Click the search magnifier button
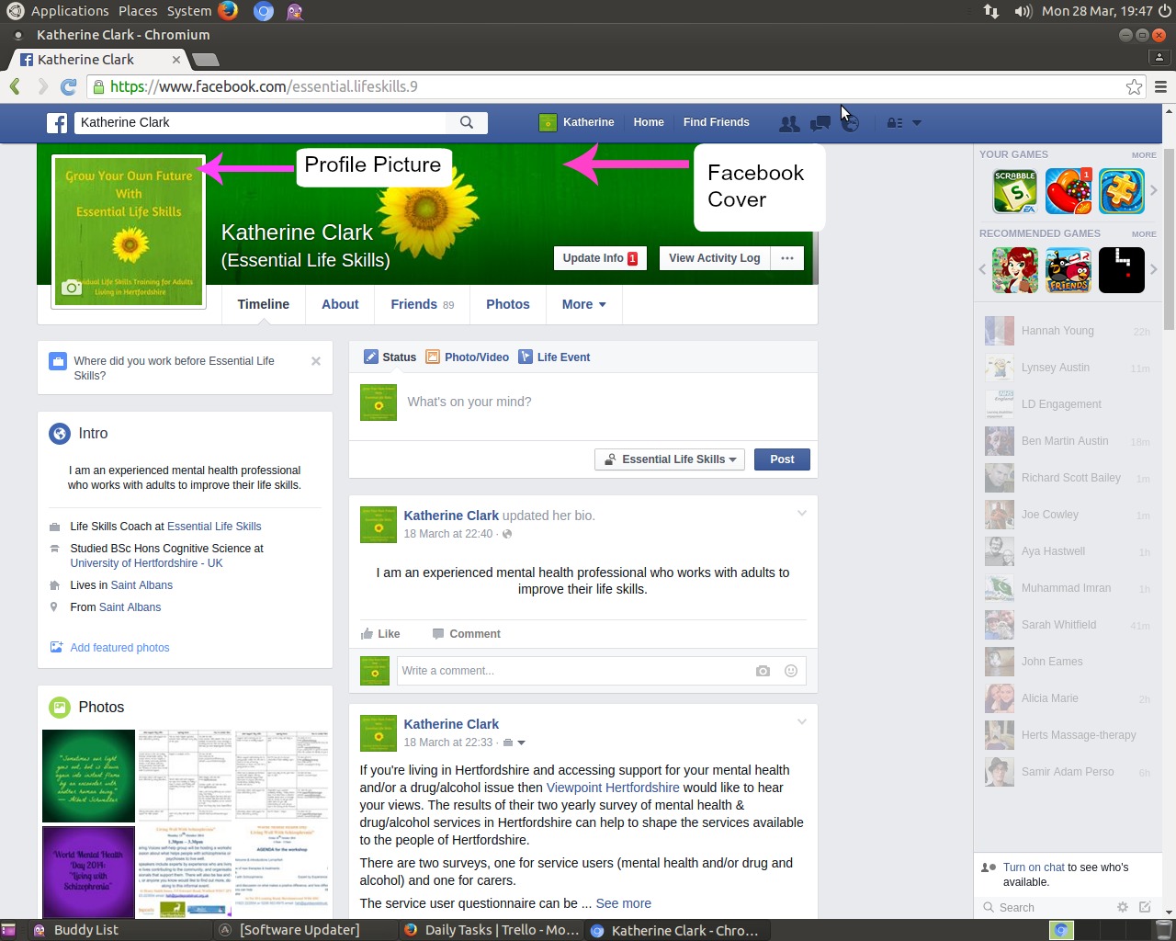This screenshot has height=941, width=1176. coord(467,123)
